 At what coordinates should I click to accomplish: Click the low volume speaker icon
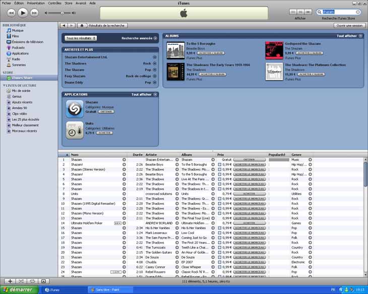pyautogui.click(x=46, y=13)
